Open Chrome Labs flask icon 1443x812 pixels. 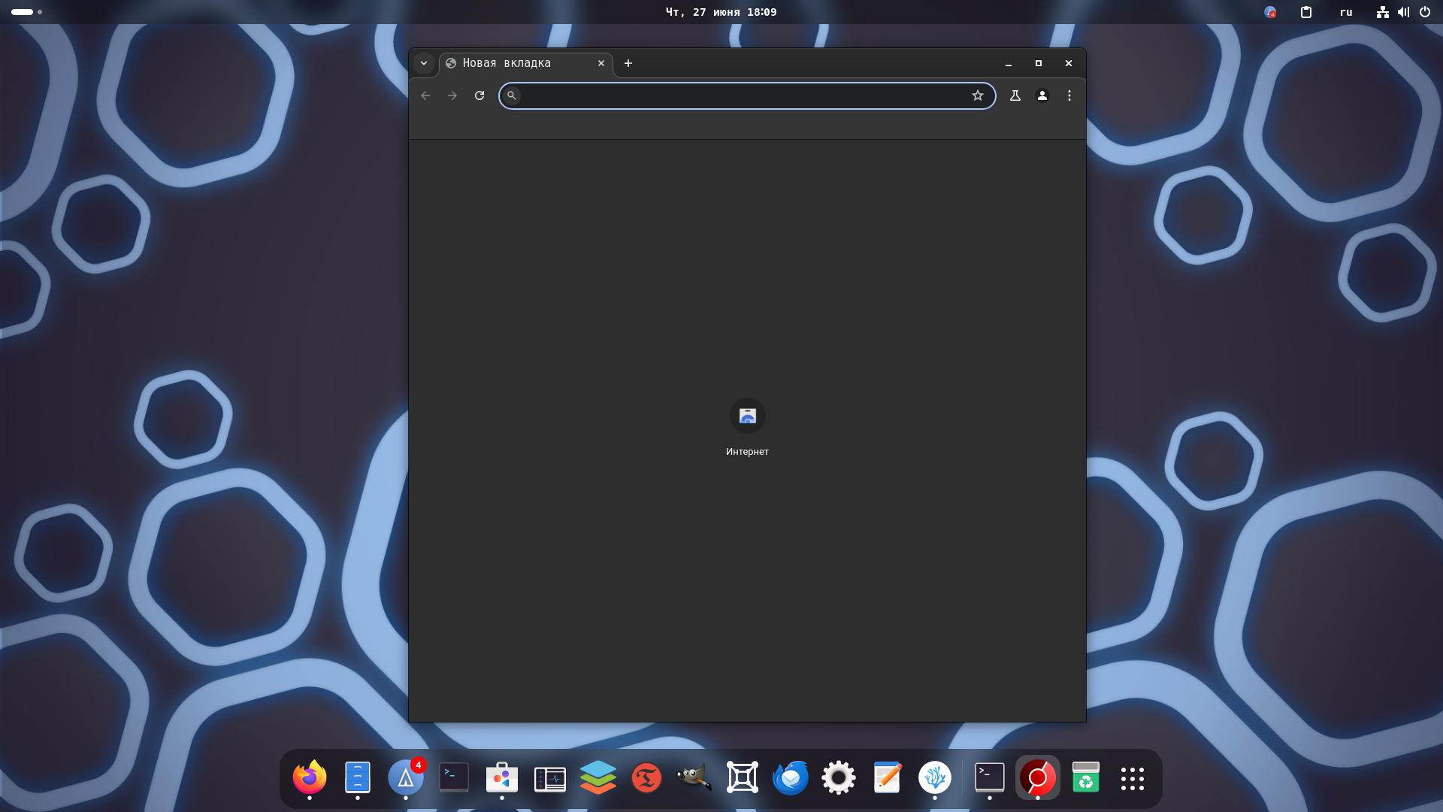tap(1015, 95)
